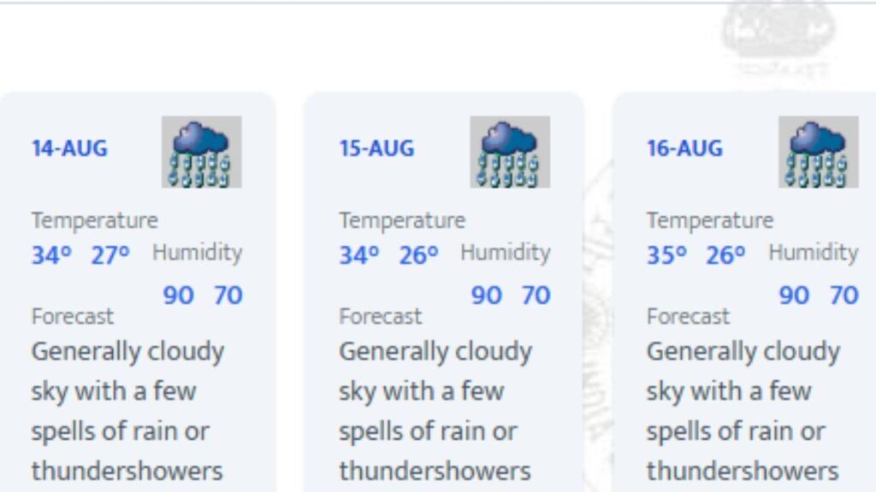Viewport: 876px width, 492px height.
Task: Click humidity value 90 on 16-AUG card
Action: 794,295
